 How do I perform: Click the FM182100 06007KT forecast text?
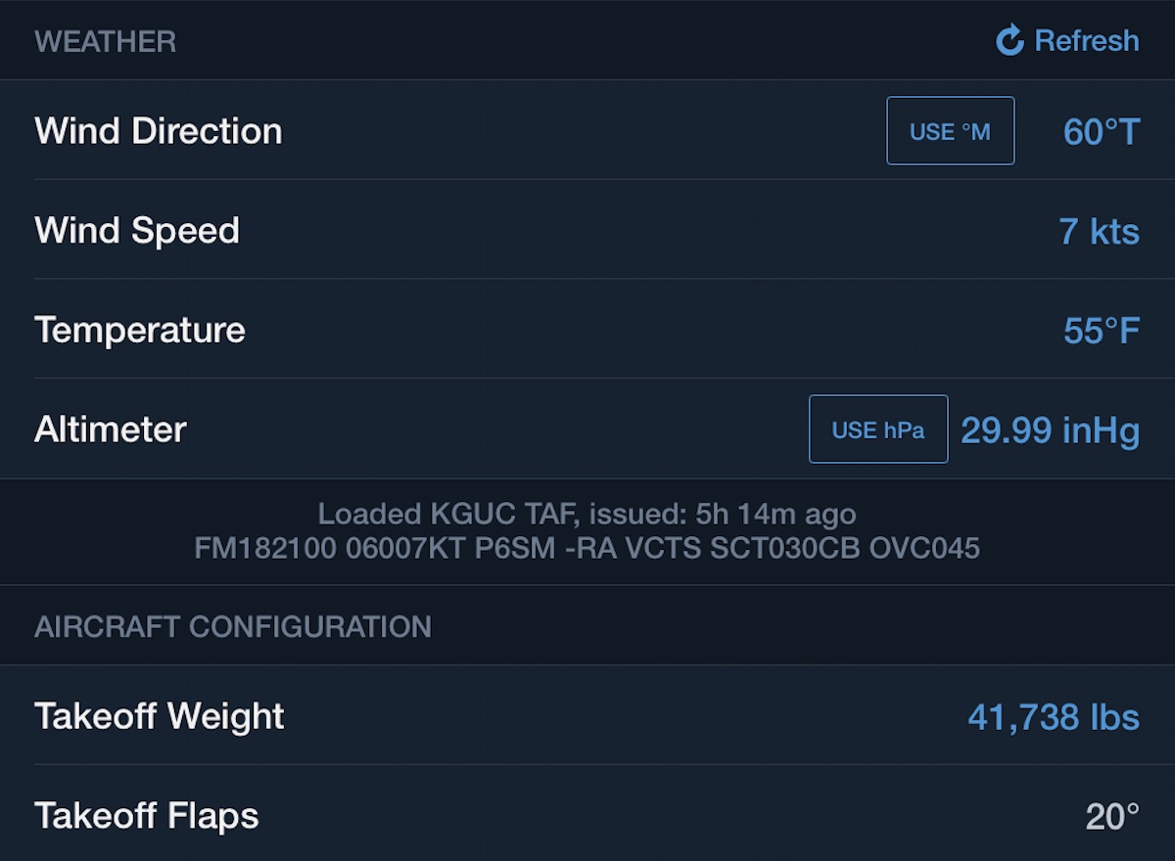(x=587, y=547)
